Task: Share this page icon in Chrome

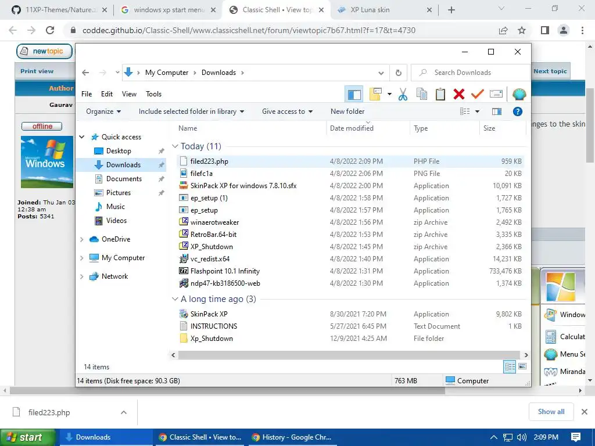Action: [x=503, y=30]
